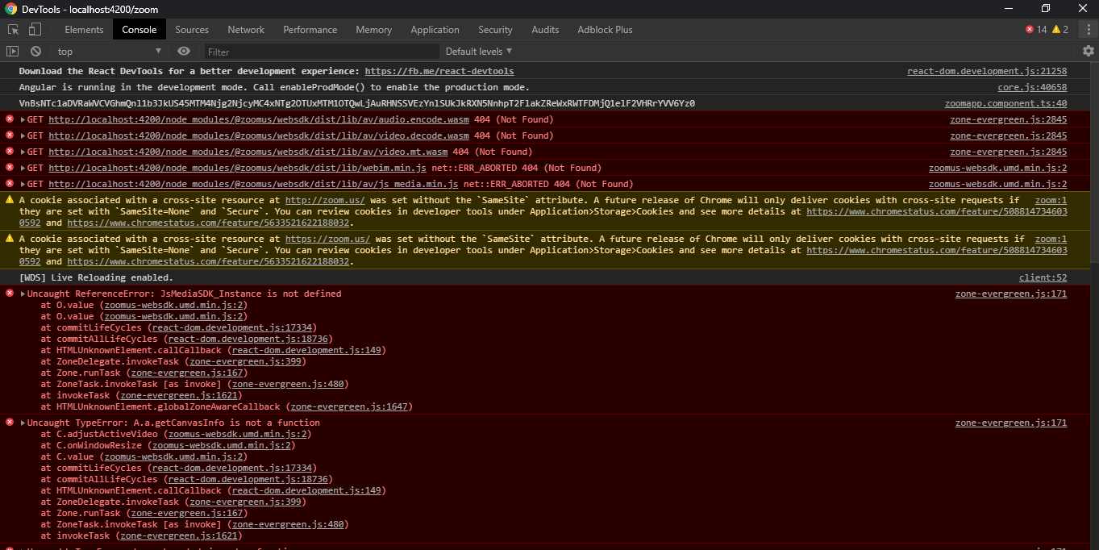Open DevTools three-dot customize menu
This screenshot has width=1099, height=550.
click(1089, 30)
